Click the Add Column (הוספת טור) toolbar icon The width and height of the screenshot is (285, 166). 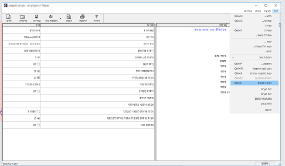click(x=51, y=17)
